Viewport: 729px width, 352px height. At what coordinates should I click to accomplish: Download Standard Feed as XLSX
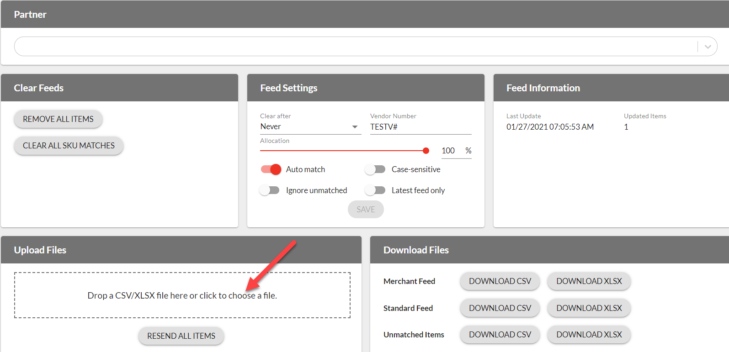coord(589,308)
